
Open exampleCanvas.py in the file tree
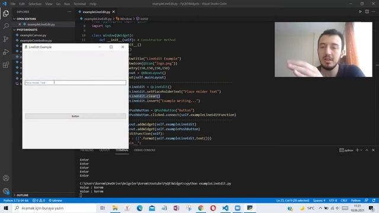click(33, 35)
